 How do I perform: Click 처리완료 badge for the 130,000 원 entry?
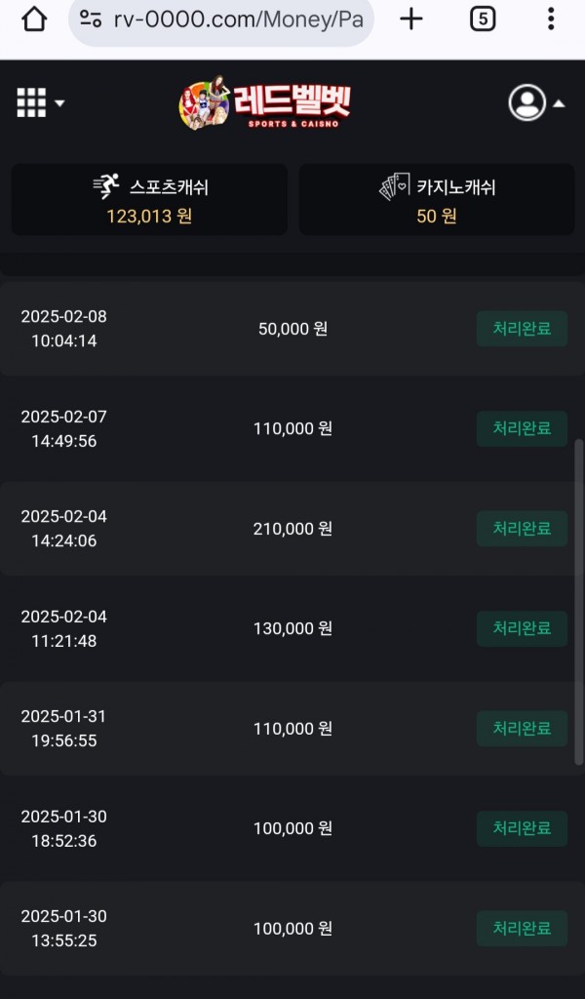coord(522,628)
